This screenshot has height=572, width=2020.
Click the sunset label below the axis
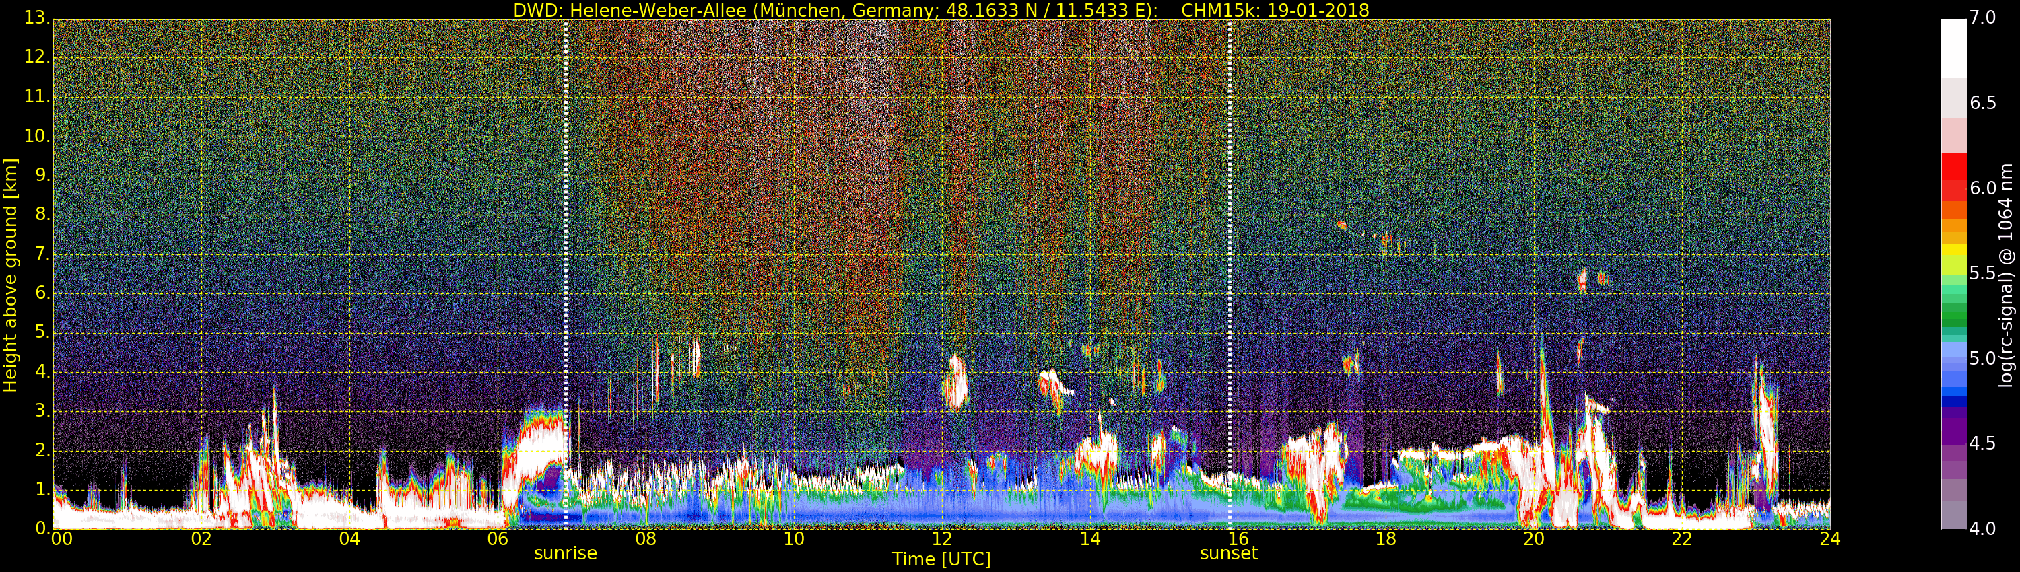[1229, 553]
